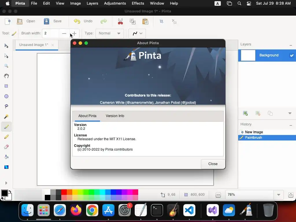Screen dimensions: 296x222
Task: Select Paintbrush entry in History panel
Action: pyautogui.click(x=267, y=138)
